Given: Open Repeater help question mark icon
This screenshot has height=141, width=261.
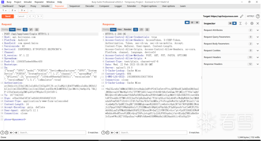Looking at the screenshot, I should click(x=258, y=16).
